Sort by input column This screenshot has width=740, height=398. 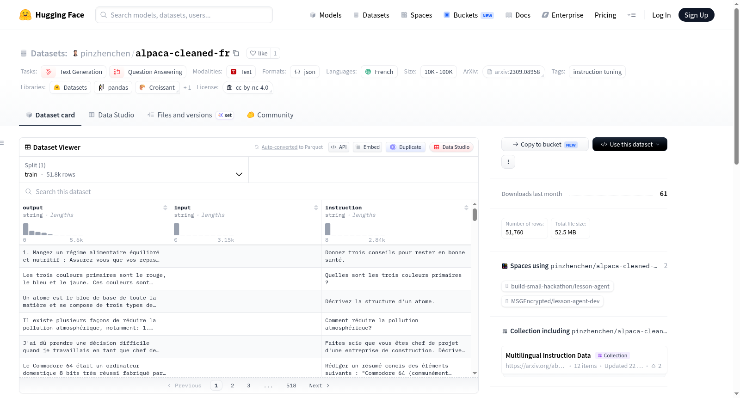[316, 208]
